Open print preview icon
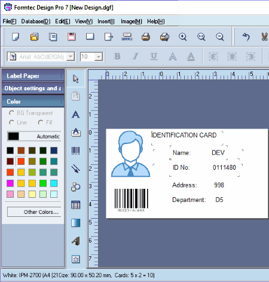269x282 pixels. click(x=164, y=37)
